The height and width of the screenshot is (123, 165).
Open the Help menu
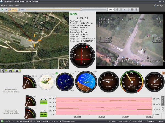17,5
